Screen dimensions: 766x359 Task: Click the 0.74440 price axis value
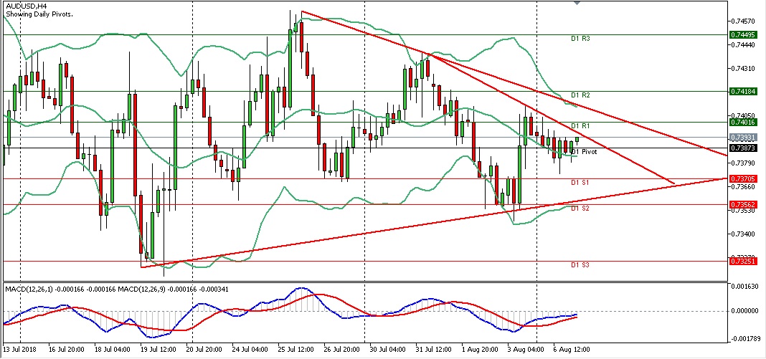pos(744,44)
